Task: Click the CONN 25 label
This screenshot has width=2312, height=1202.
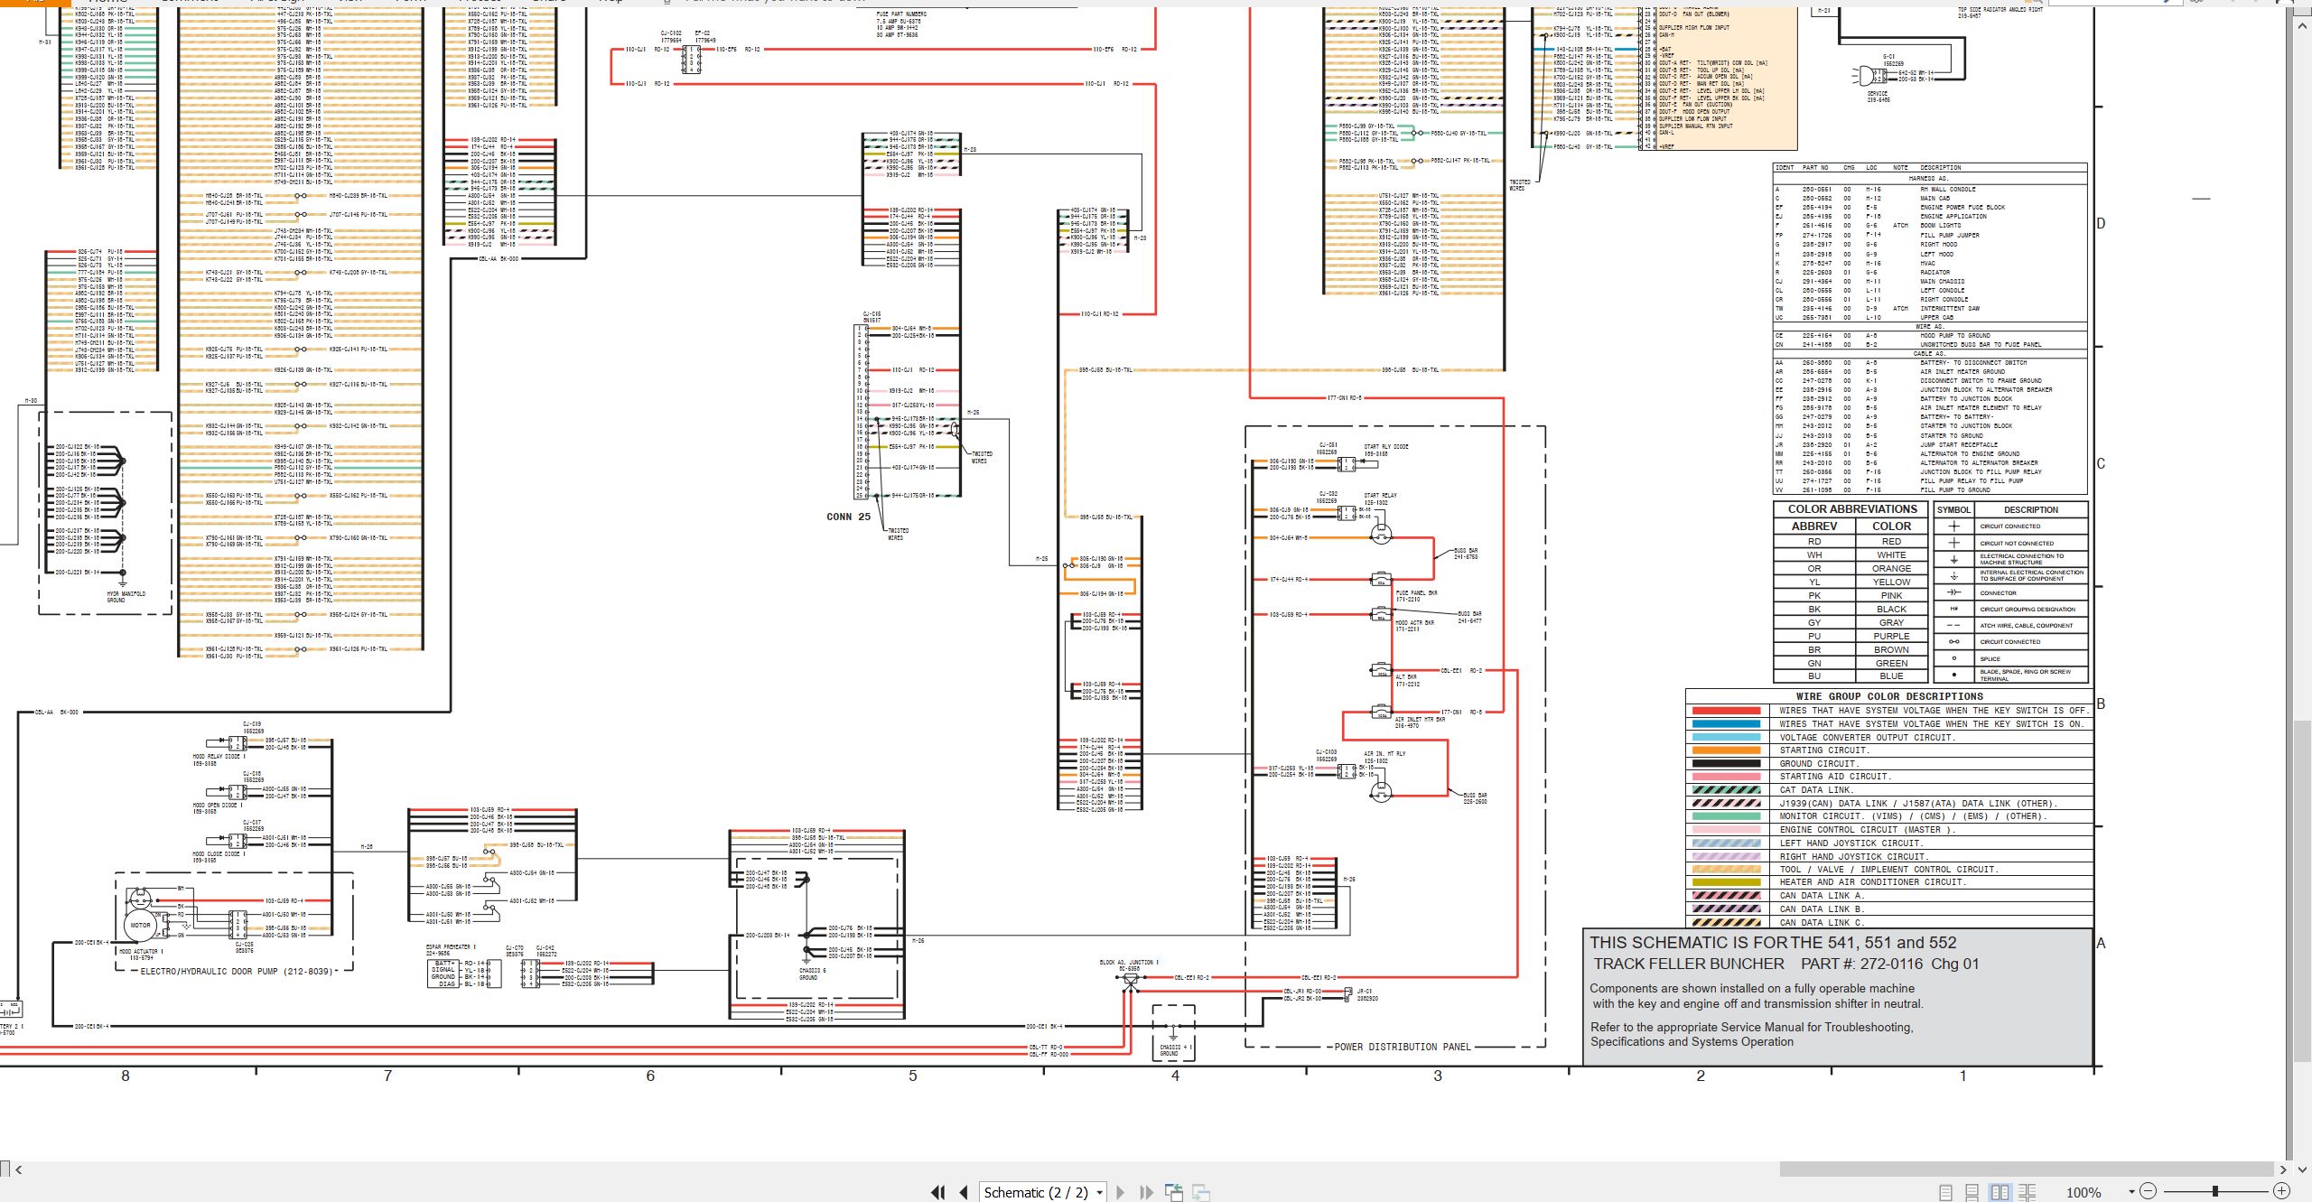Action: [x=848, y=517]
